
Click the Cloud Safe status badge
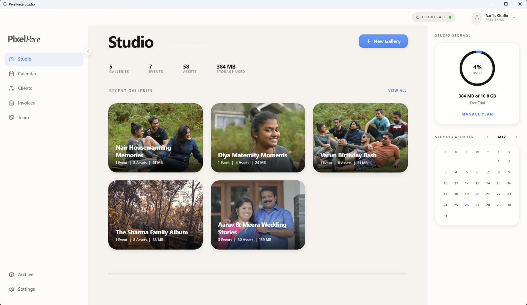(x=433, y=17)
